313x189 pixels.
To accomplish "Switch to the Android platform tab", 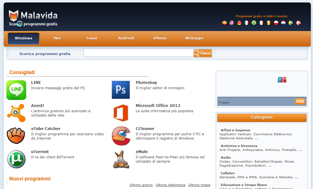I will point(126,38).
